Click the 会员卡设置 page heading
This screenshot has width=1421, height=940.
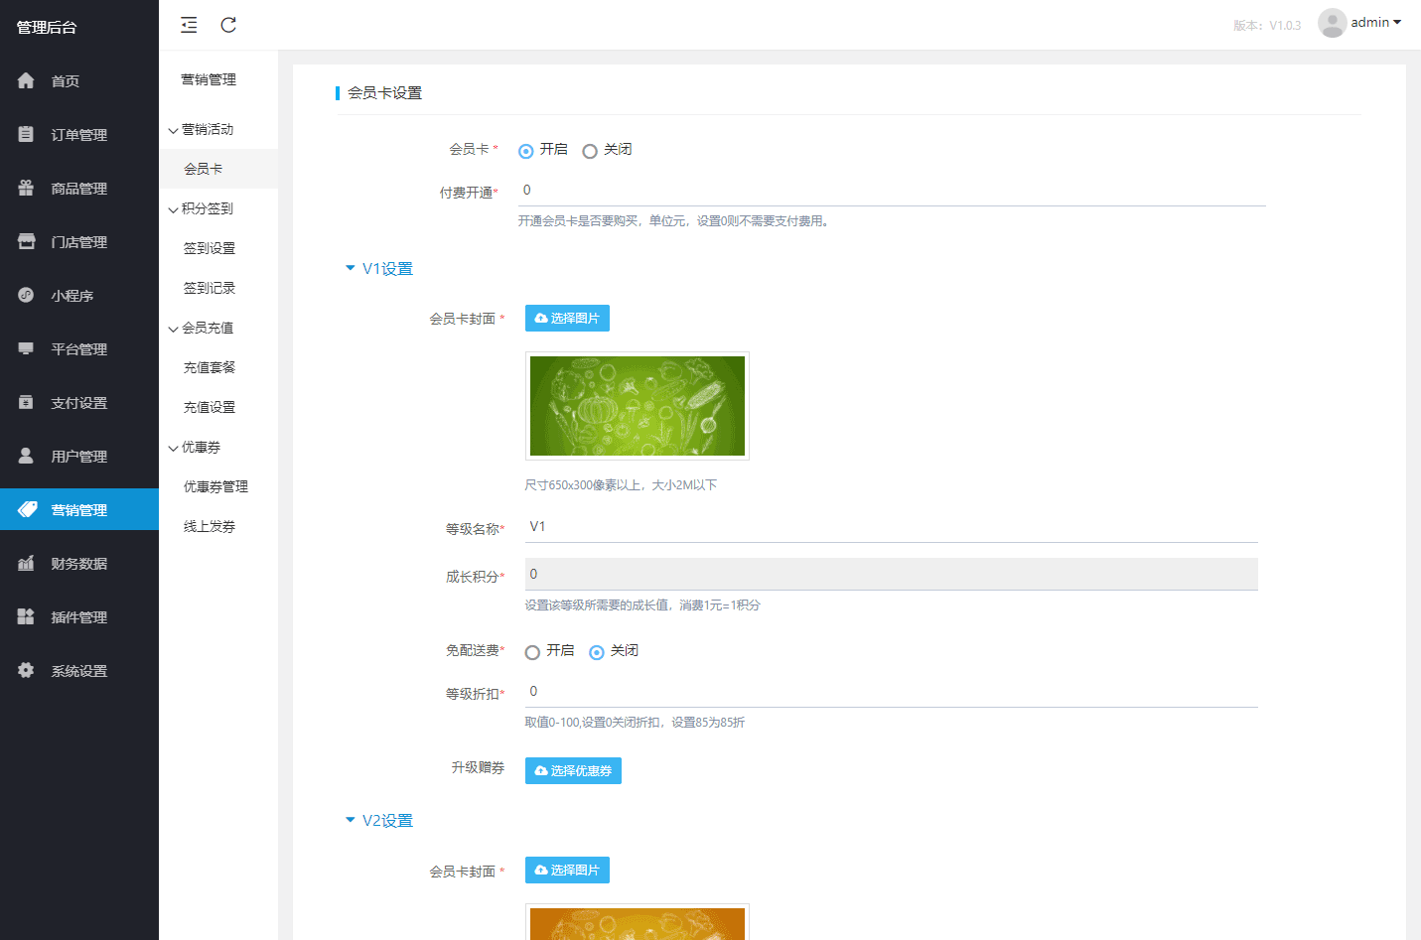(x=385, y=92)
